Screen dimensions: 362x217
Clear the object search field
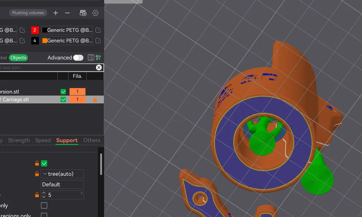(x=99, y=67)
